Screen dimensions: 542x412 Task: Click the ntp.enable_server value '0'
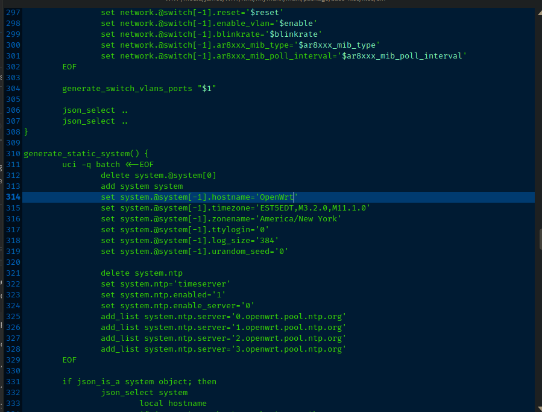tap(248, 306)
